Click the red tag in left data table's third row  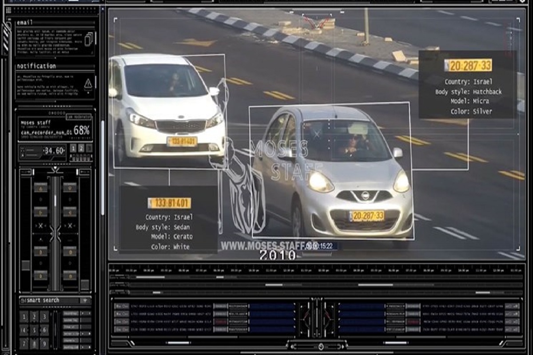coord(220,321)
